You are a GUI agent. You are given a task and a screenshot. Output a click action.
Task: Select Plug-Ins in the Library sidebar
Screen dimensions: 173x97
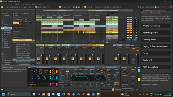point(6,37)
